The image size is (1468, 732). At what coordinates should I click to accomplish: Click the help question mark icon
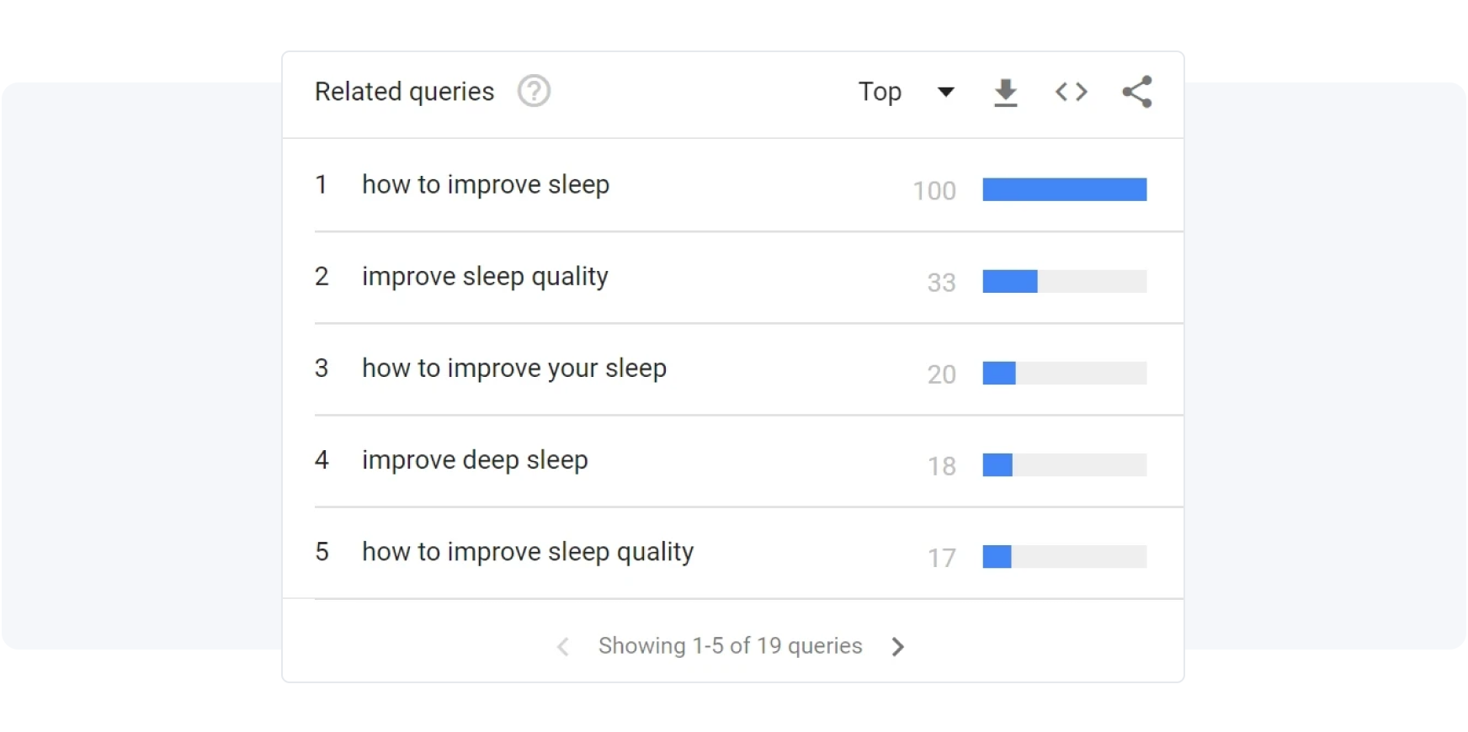click(x=534, y=91)
